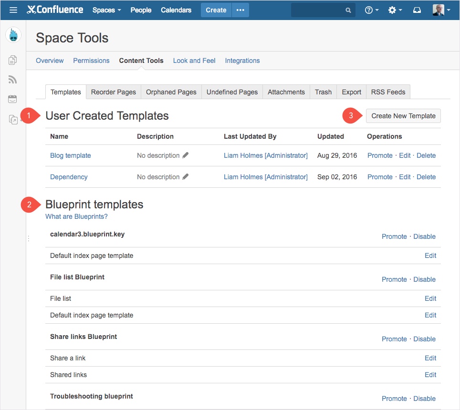Open the Orphaned Pages tab

point(171,92)
